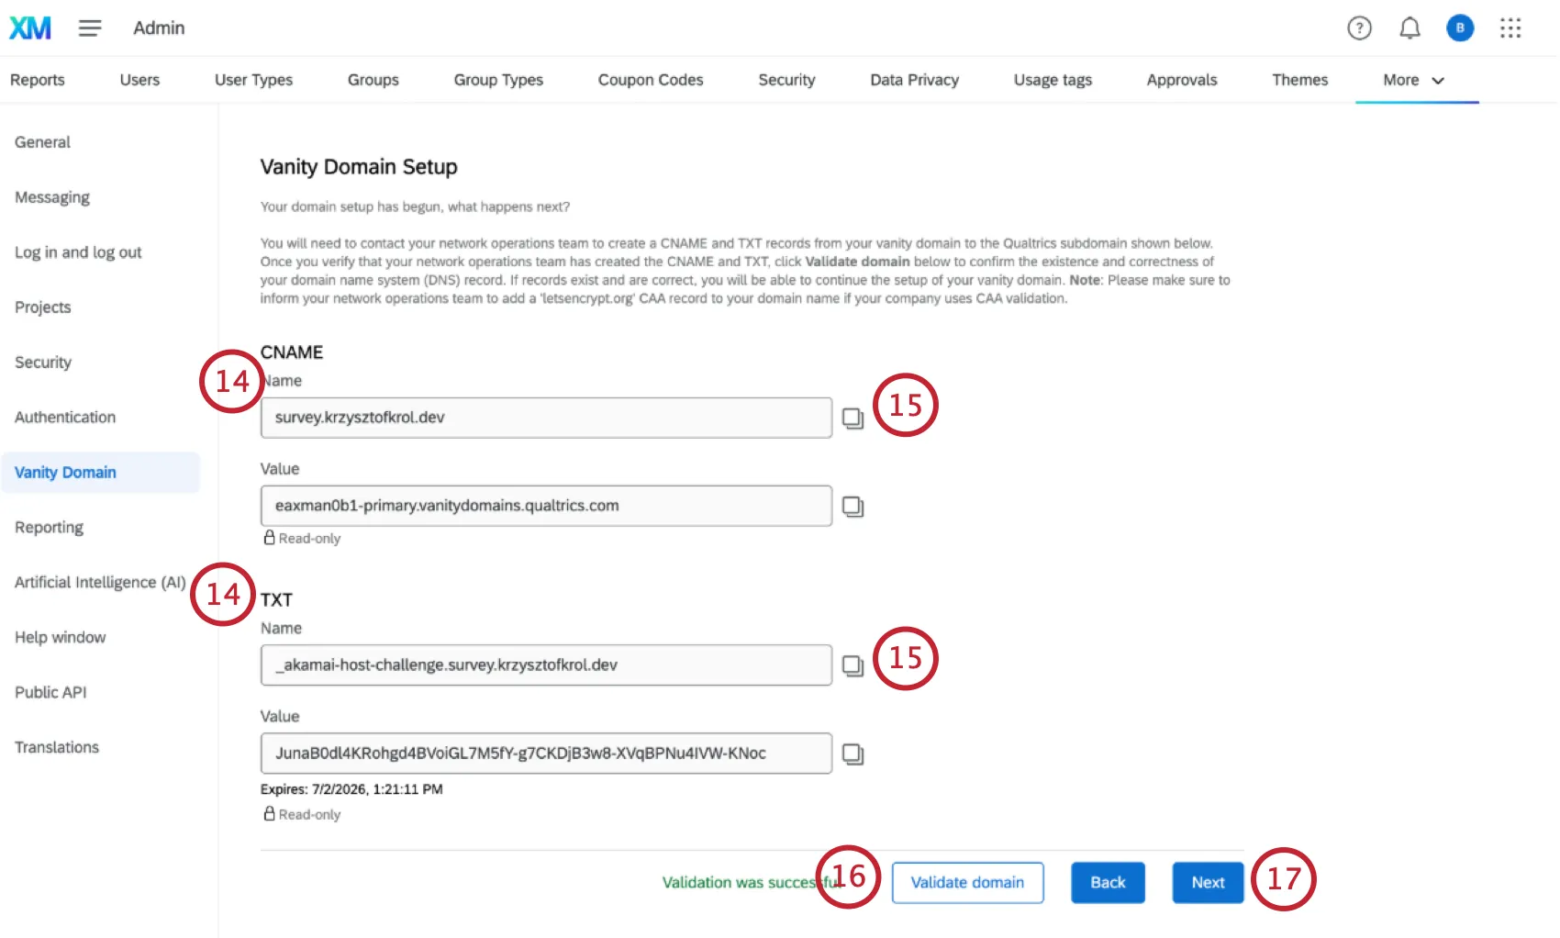This screenshot has height=938, width=1560.
Task: Click the XM logo
Action: [30, 28]
